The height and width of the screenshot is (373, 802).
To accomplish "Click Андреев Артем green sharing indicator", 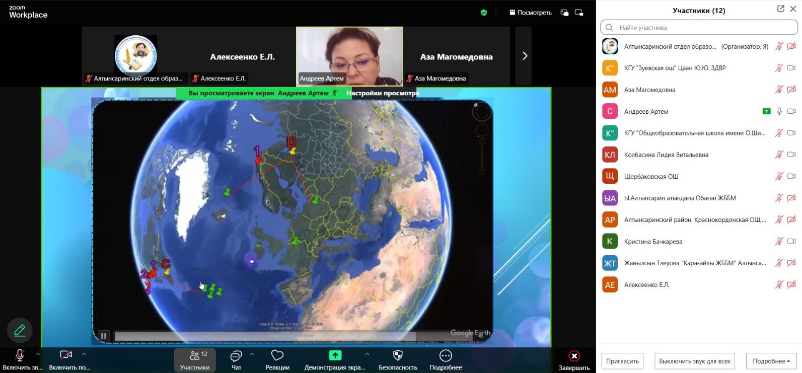I will (766, 111).
